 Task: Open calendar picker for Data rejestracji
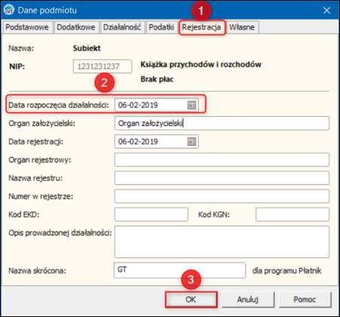point(192,142)
